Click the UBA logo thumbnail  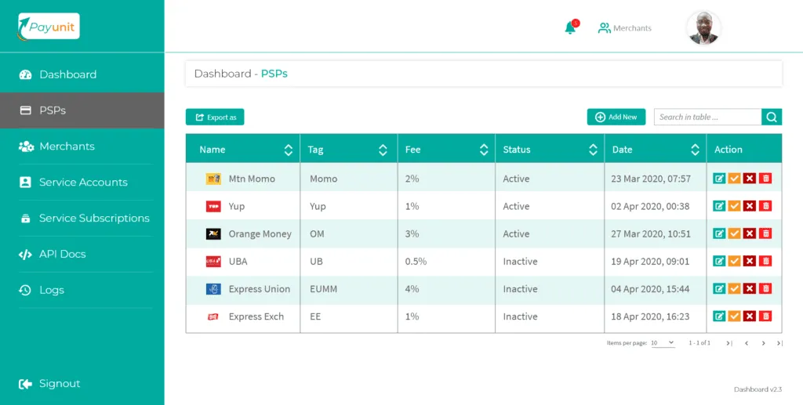213,262
